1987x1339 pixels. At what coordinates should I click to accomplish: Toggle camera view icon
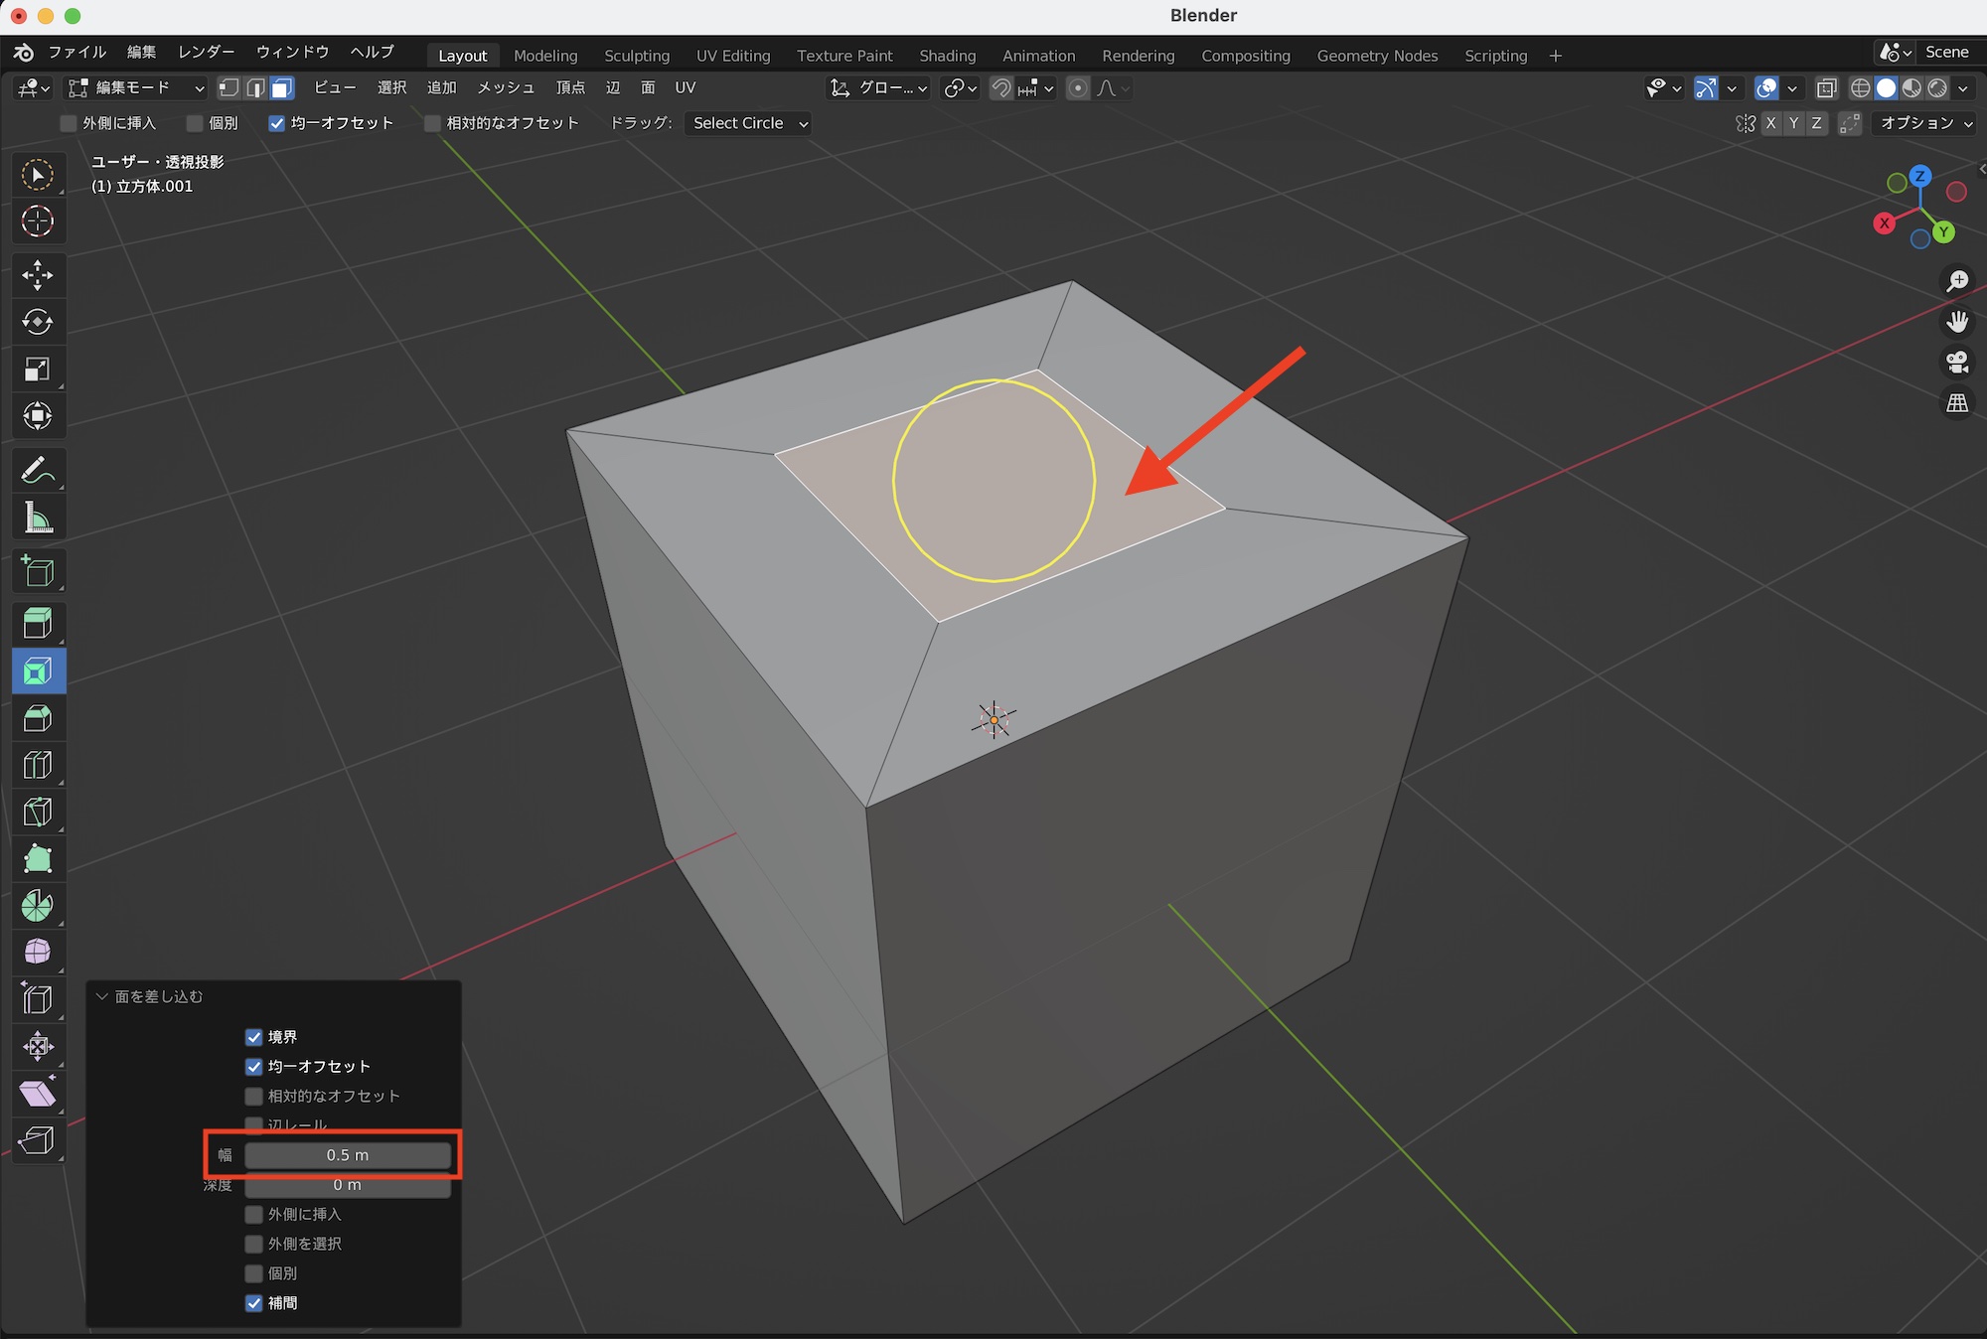click(1957, 363)
